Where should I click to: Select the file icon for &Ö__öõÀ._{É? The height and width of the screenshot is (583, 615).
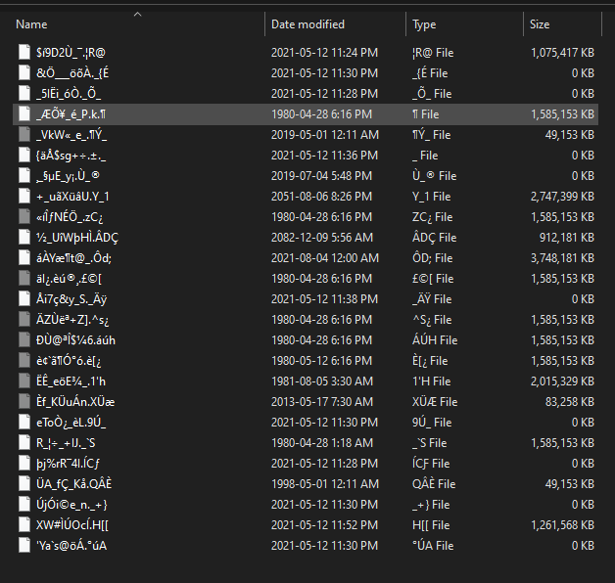24,72
